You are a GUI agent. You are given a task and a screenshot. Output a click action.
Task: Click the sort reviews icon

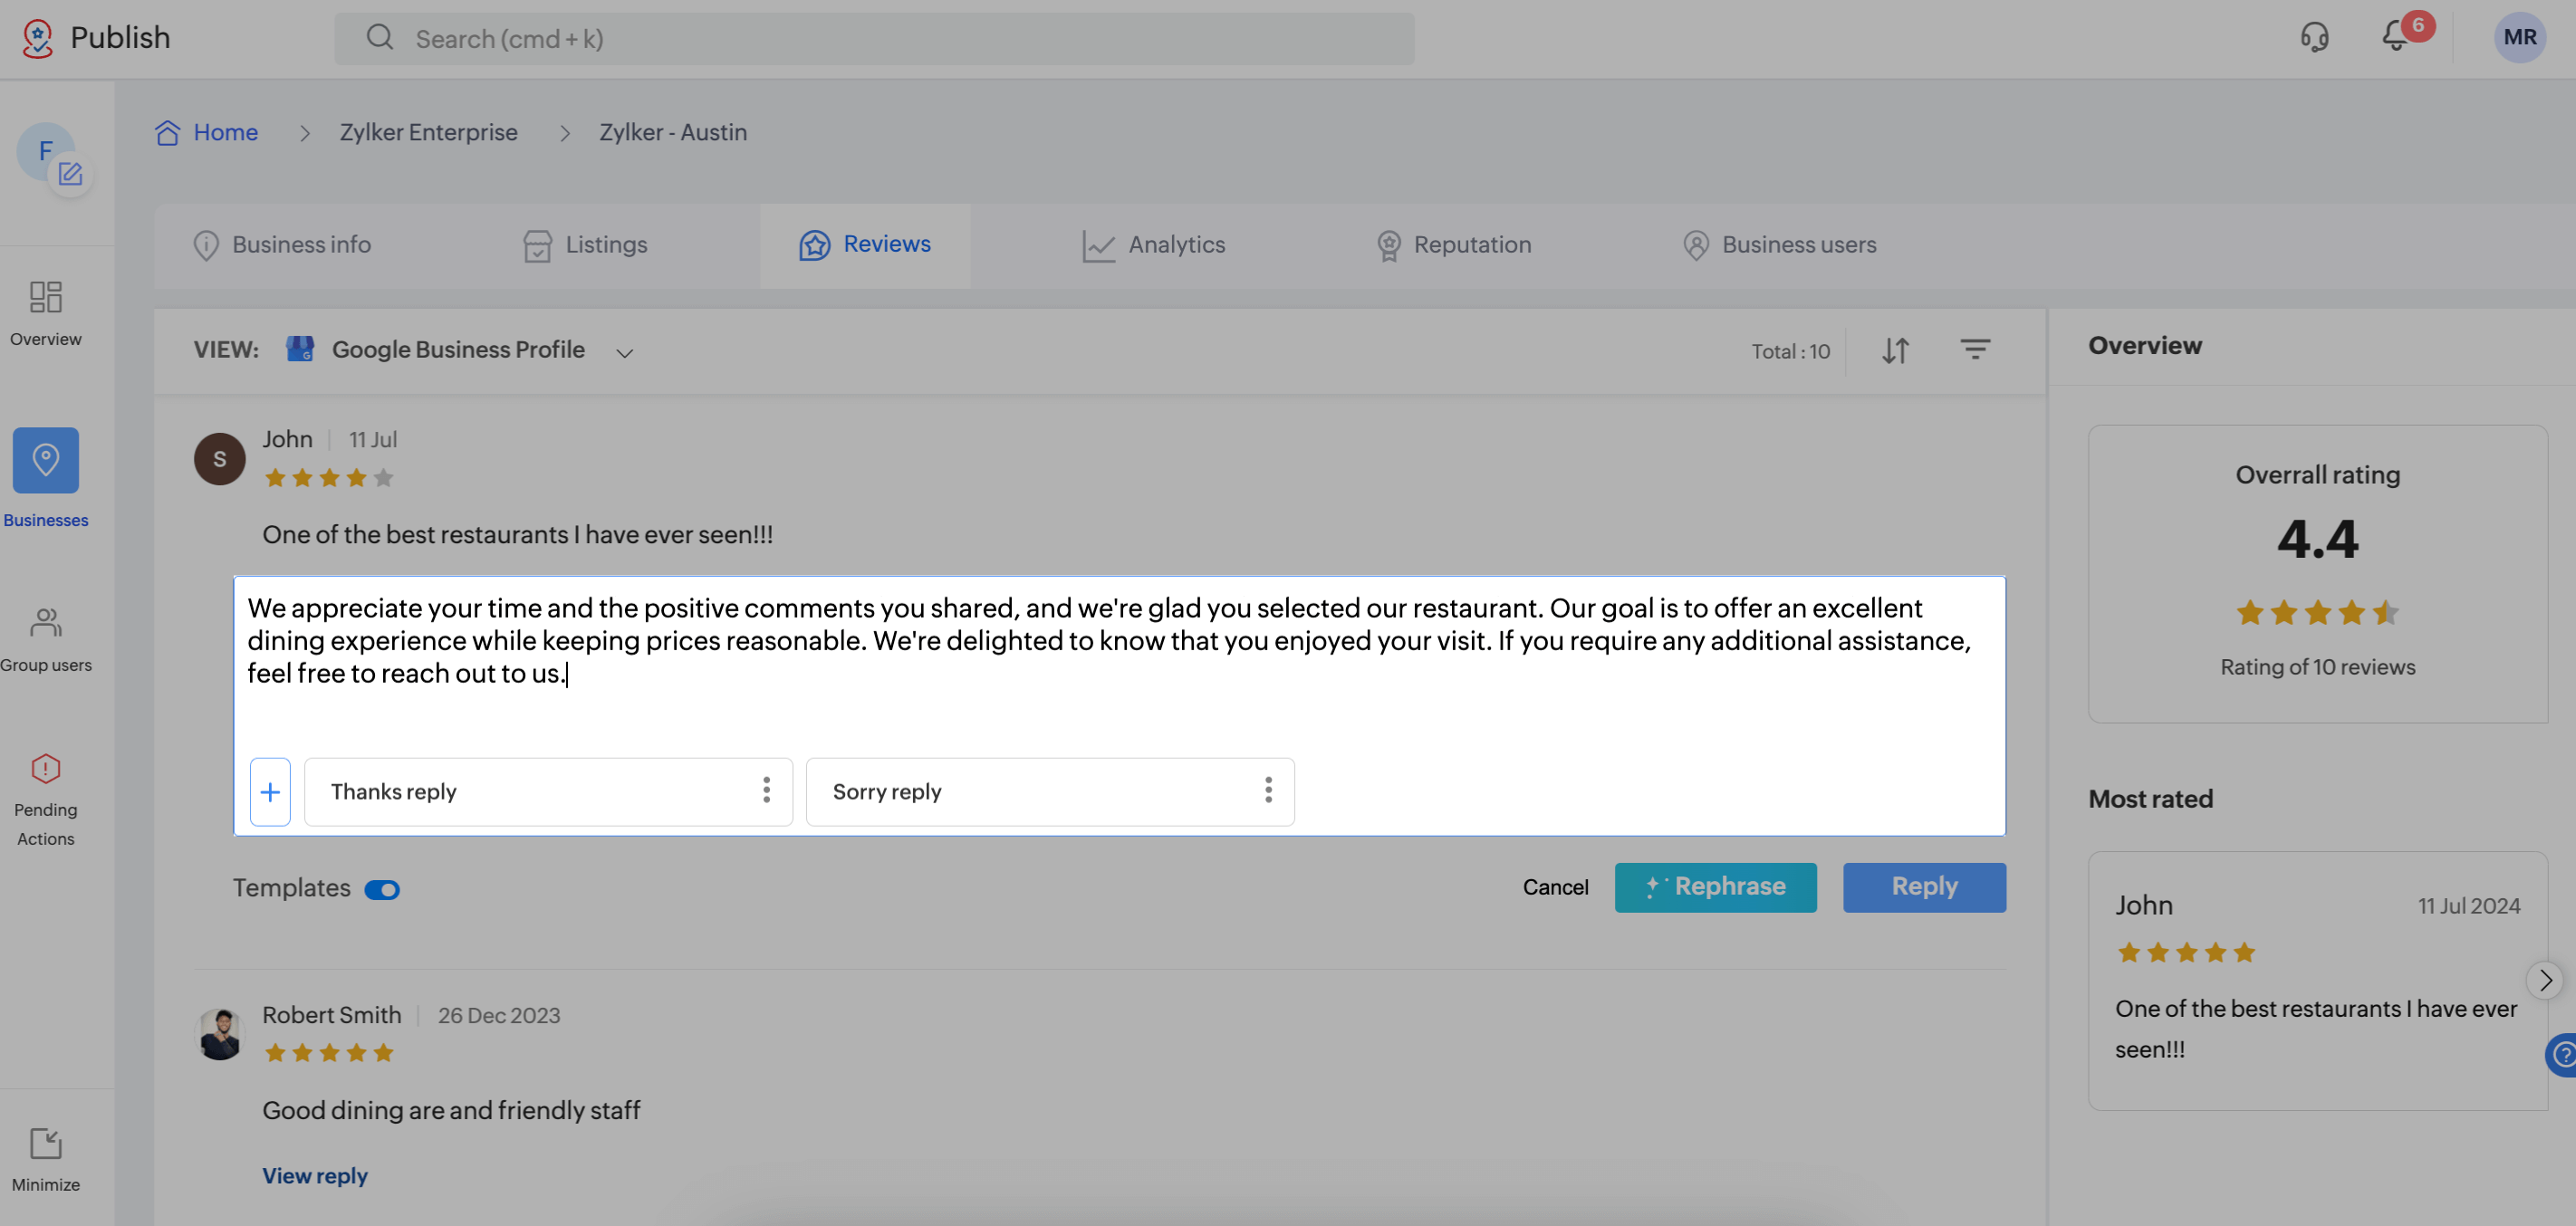click(1895, 350)
